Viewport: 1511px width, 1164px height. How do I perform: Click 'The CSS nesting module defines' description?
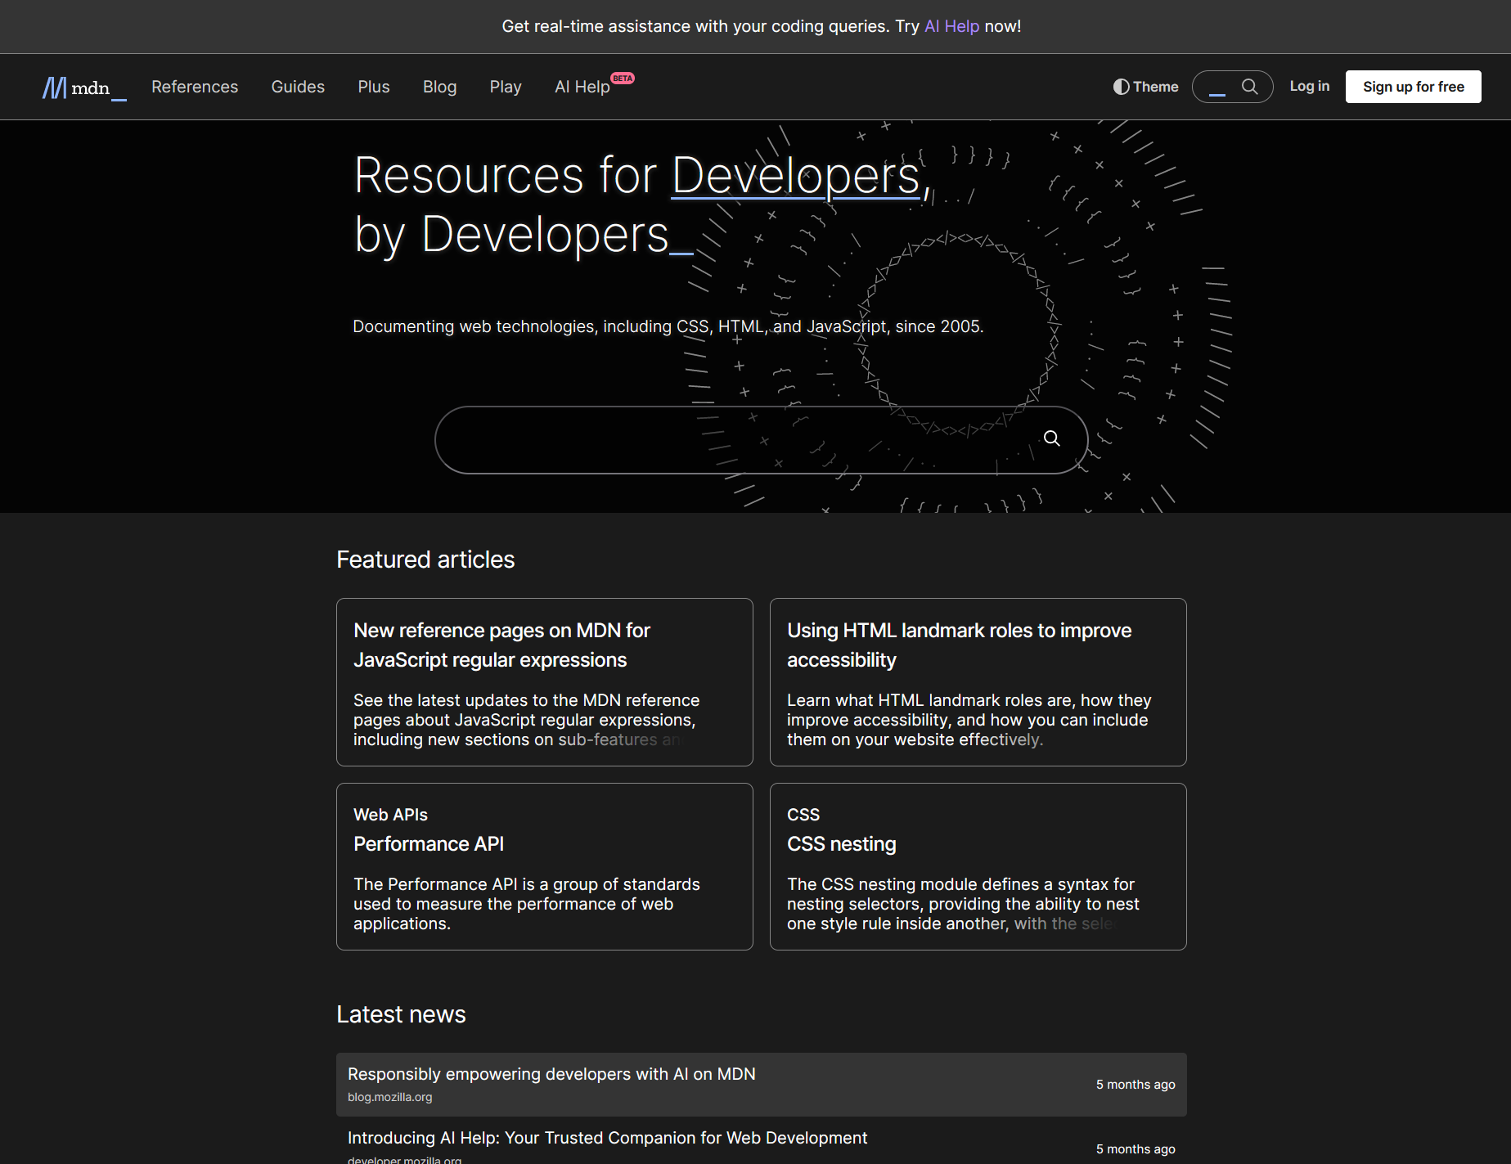click(x=963, y=904)
